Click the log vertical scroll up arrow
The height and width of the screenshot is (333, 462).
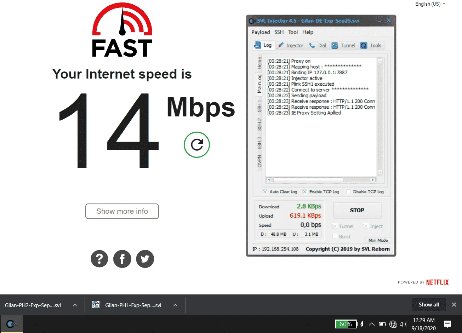click(x=381, y=61)
